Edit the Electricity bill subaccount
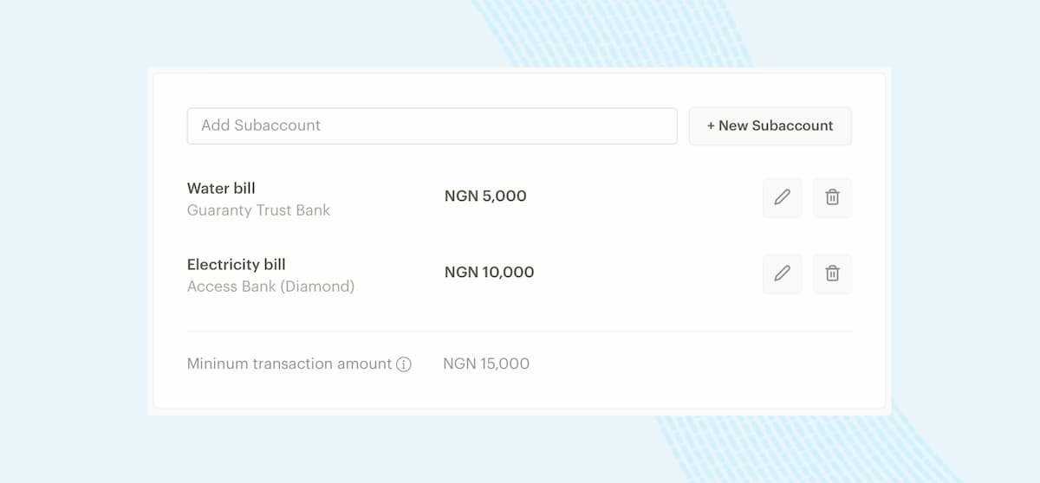The height and width of the screenshot is (483, 1040). point(782,274)
